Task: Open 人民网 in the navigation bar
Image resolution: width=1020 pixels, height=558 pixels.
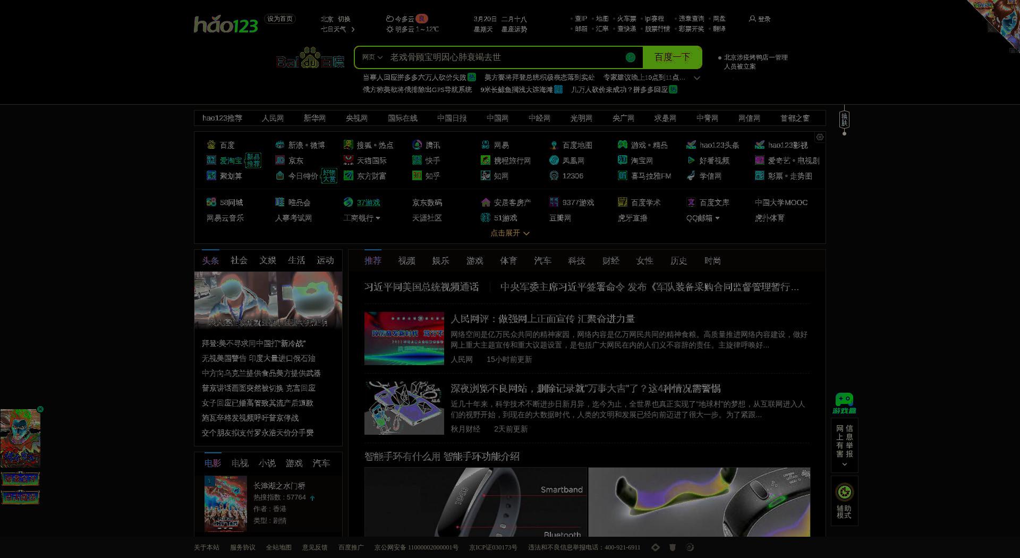Action: coord(273,118)
